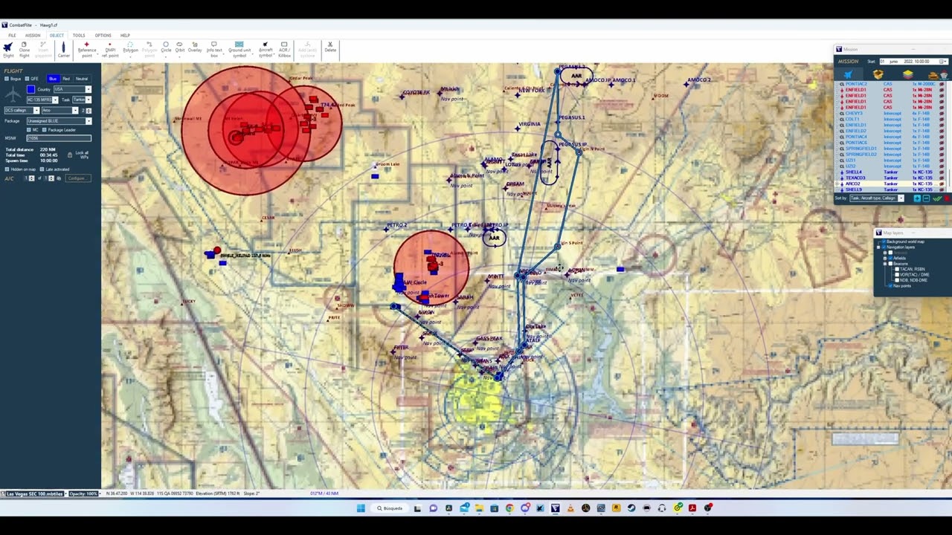Click the Lock all WPs padlock icon

point(70,155)
